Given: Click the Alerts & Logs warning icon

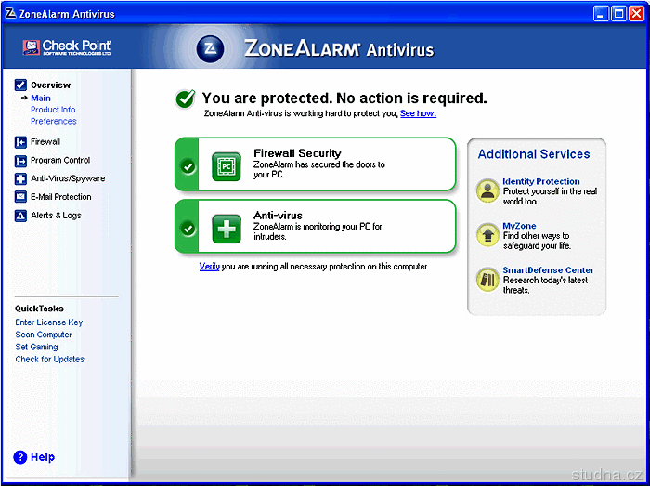Looking at the screenshot, I should [20, 216].
